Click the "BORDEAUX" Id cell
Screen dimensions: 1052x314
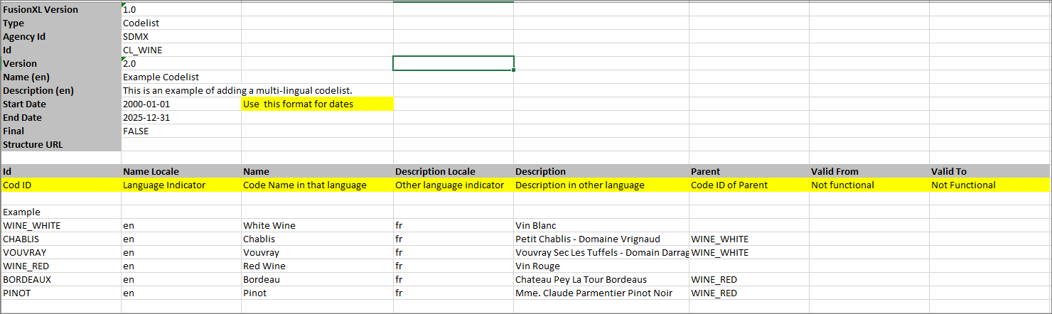60,280
